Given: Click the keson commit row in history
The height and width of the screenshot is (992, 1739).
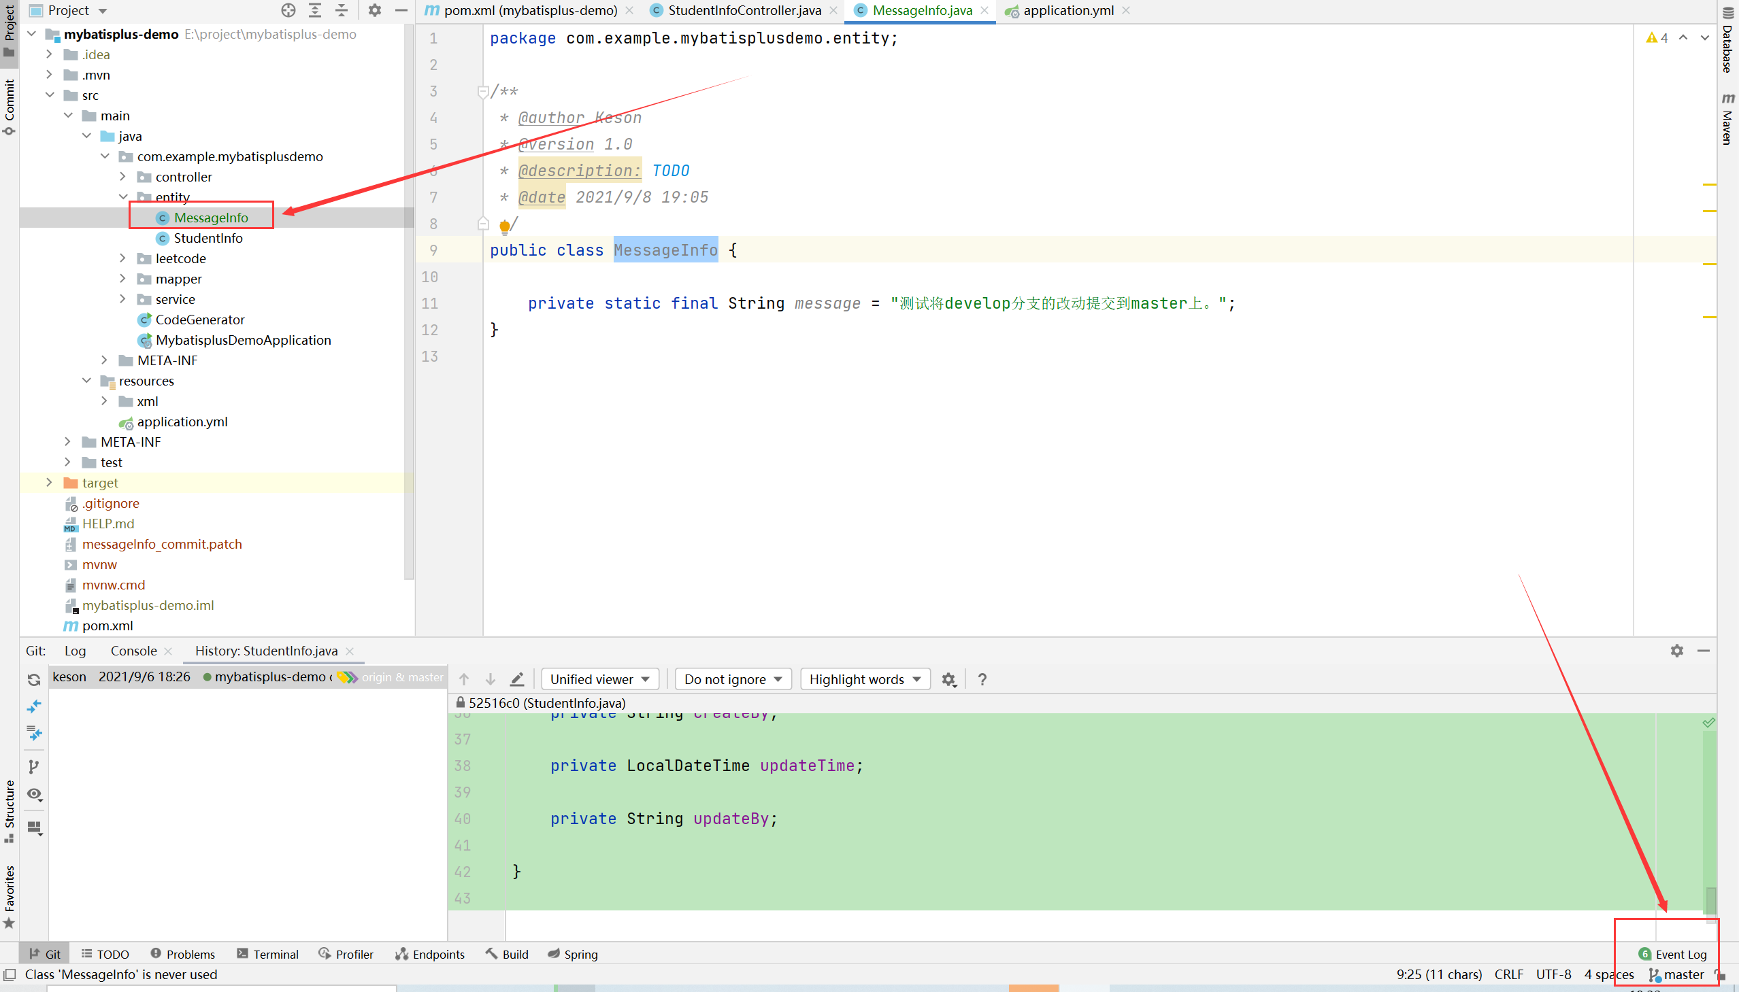Looking at the screenshot, I should [x=248, y=677].
